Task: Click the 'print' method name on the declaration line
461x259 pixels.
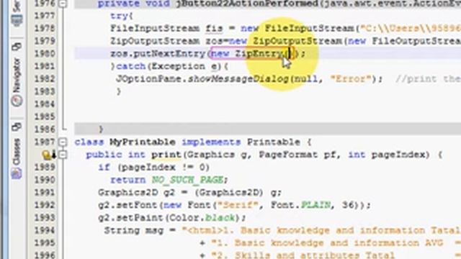Action: [166, 155]
